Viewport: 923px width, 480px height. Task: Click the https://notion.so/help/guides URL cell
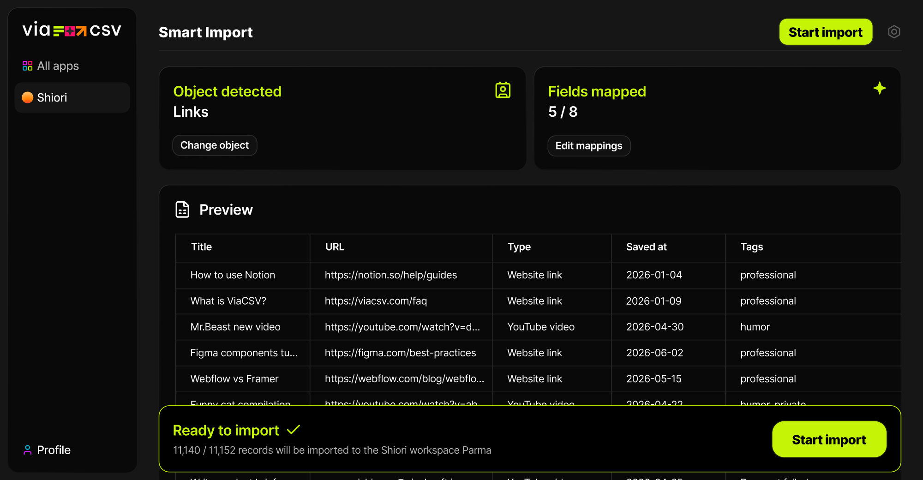click(401, 275)
